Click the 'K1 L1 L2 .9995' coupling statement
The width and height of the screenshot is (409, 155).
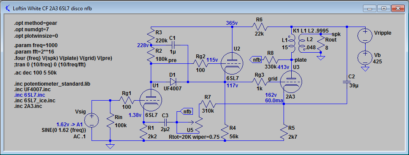[x=311, y=31]
